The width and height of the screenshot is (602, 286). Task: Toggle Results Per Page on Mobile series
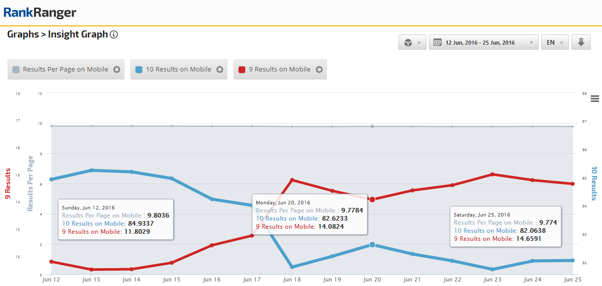click(x=66, y=69)
